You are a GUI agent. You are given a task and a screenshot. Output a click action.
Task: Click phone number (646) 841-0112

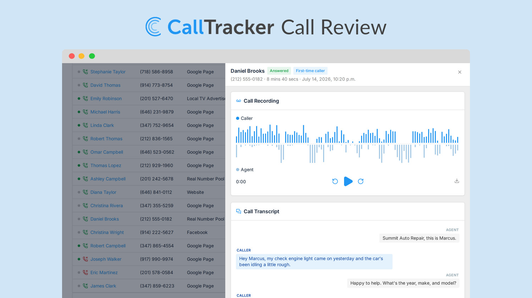(156, 192)
